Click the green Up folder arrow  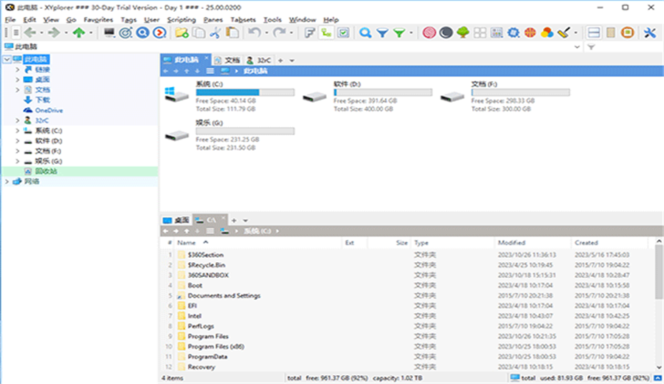point(79,32)
